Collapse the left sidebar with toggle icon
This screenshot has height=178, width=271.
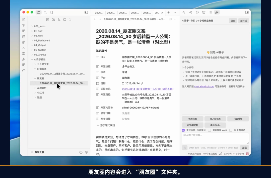(86, 12)
